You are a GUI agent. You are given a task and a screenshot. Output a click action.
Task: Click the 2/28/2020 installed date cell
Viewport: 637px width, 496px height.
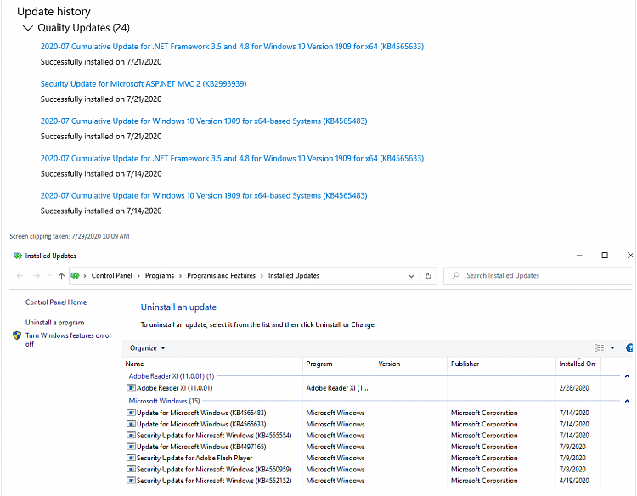tap(574, 388)
